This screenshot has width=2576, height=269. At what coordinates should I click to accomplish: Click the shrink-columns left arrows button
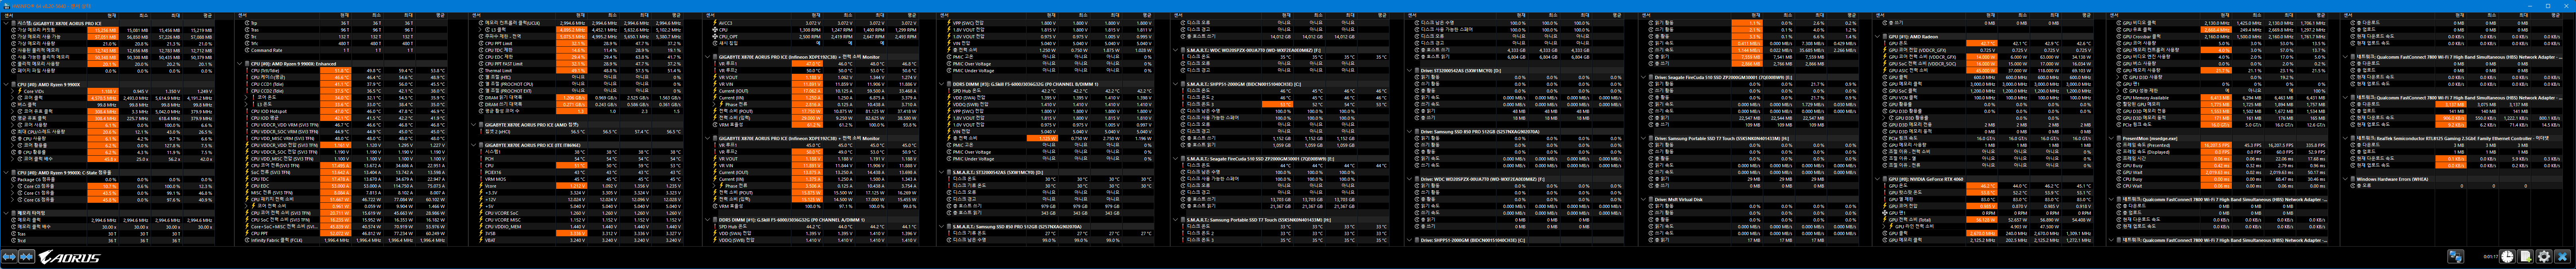click(9, 257)
